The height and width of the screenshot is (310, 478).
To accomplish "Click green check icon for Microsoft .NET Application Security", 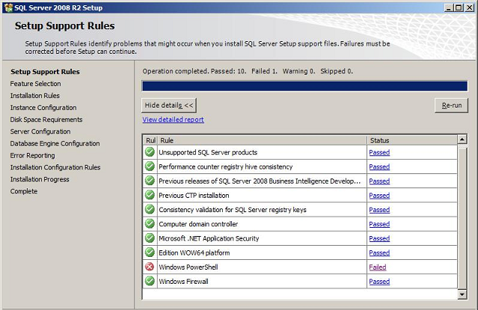I will [x=150, y=238].
